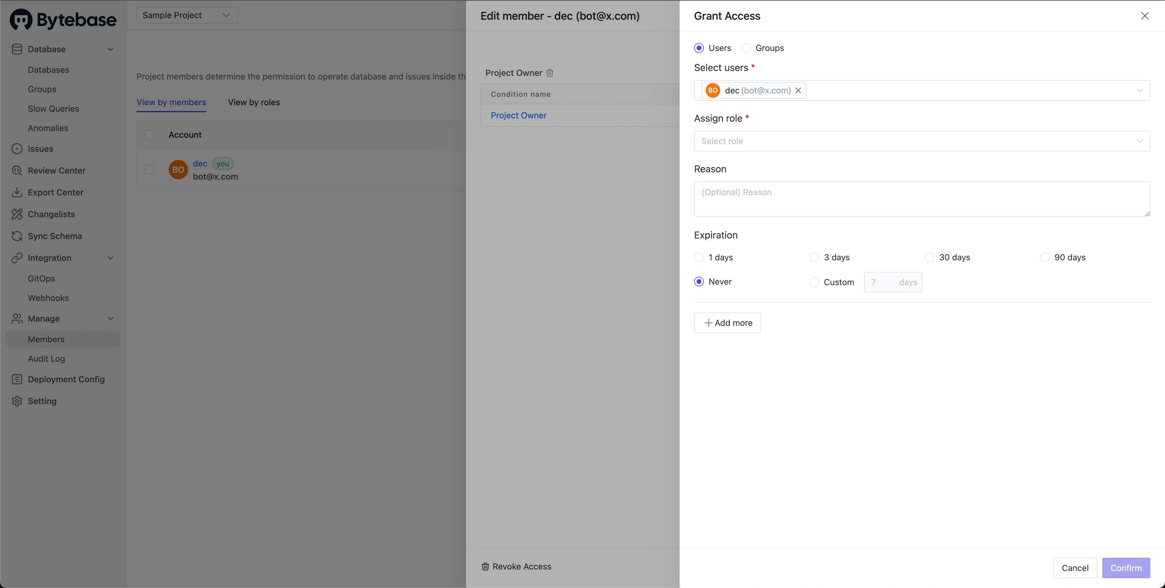Select the Groups radio button

pyautogui.click(x=746, y=48)
